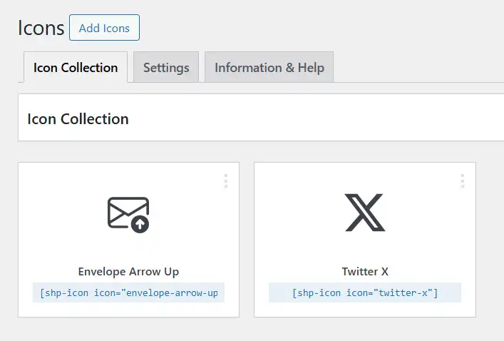Image resolution: width=504 pixels, height=341 pixels.
Task: Click the Icons page heading
Action: pos(41,28)
